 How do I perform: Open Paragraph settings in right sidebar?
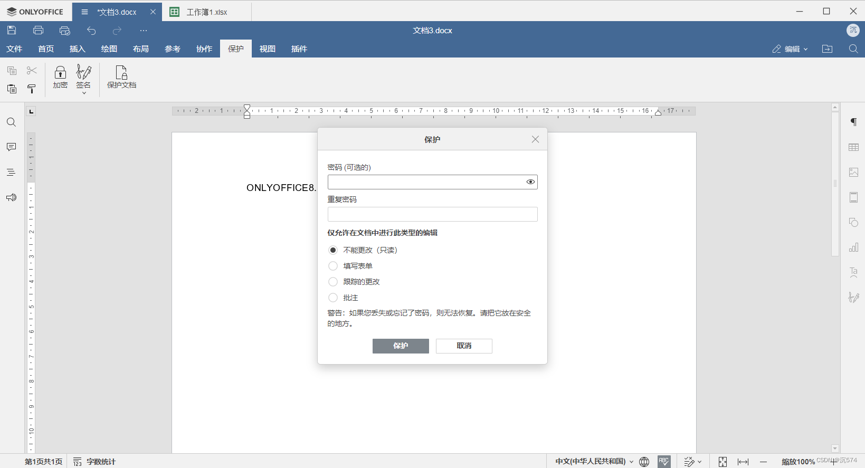pyautogui.click(x=853, y=122)
